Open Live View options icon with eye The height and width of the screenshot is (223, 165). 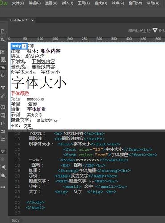(3, 60)
